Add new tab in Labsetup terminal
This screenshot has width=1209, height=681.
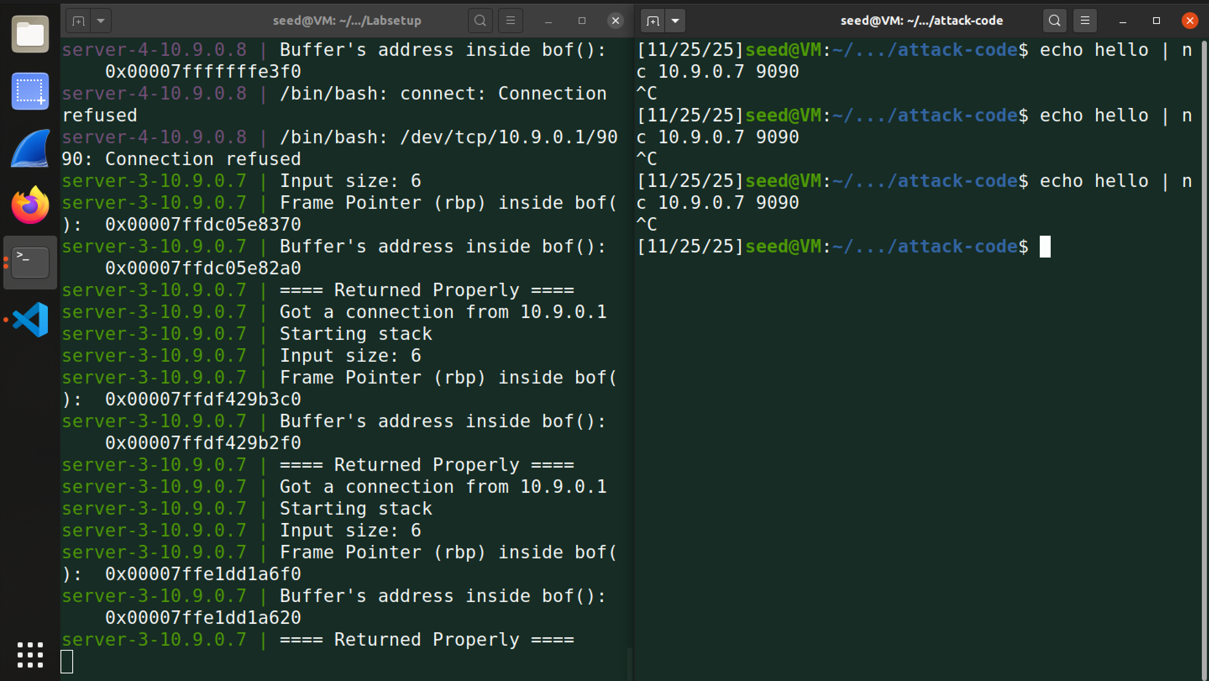pyautogui.click(x=79, y=21)
